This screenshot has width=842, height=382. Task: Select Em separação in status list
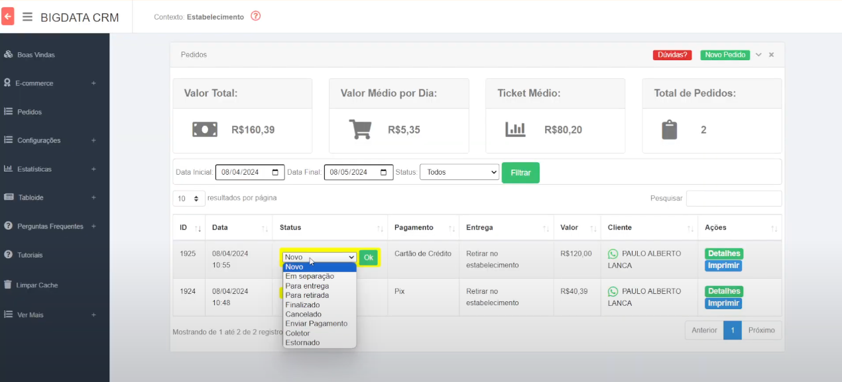(x=320, y=276)
